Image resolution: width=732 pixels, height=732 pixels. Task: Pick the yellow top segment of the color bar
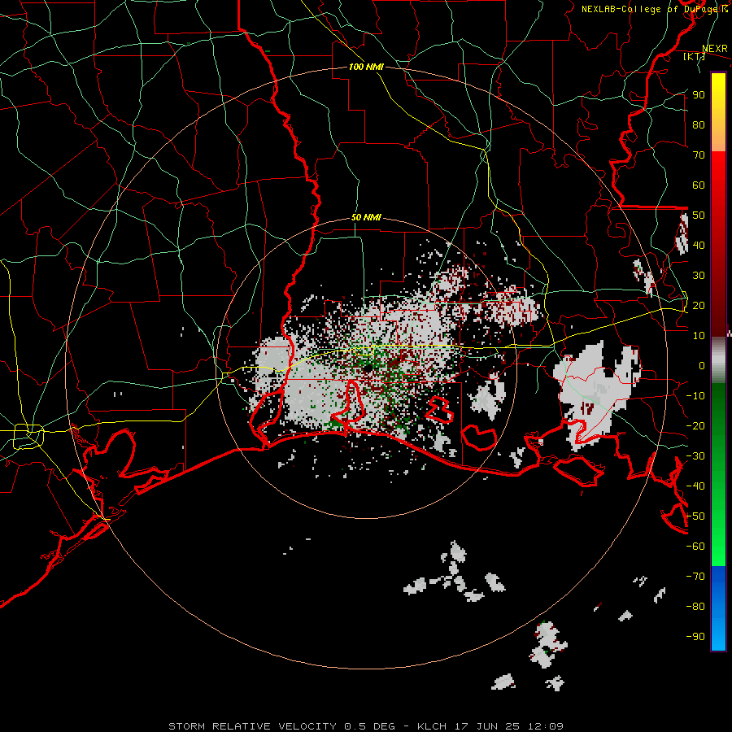click(x=718, y=112)
